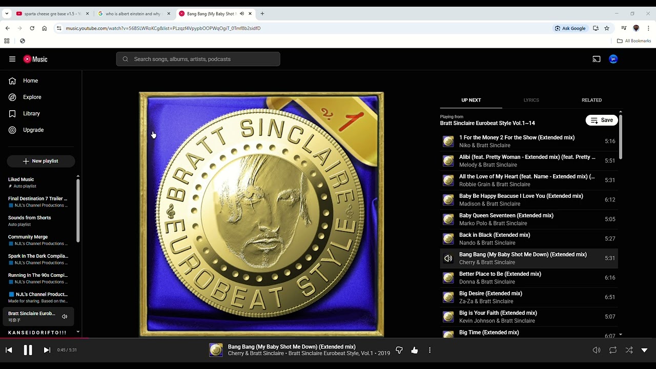Click the sidebar playlists scrollbar
Viewport: 656px width, 369px height.
(x=78, y=210)
